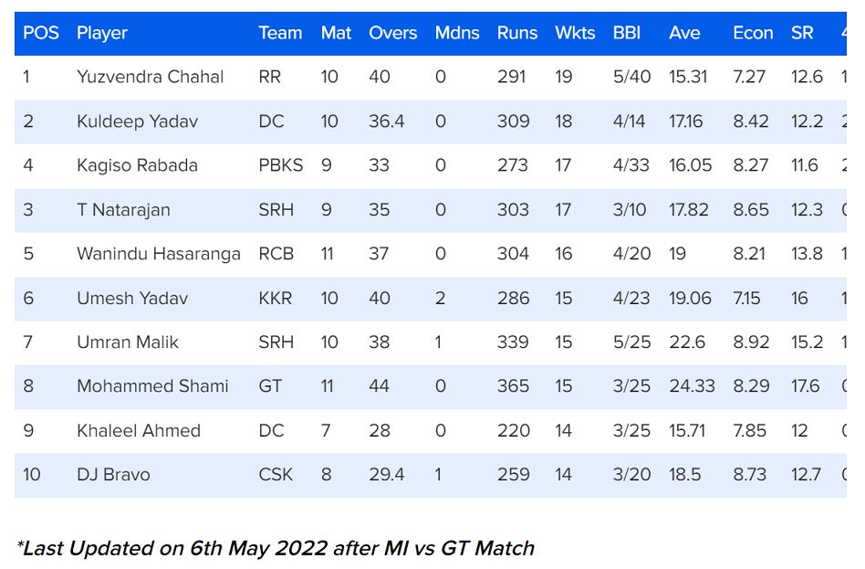Sort by the Player column header
The image size is (865, 569).
pos(102,33)
